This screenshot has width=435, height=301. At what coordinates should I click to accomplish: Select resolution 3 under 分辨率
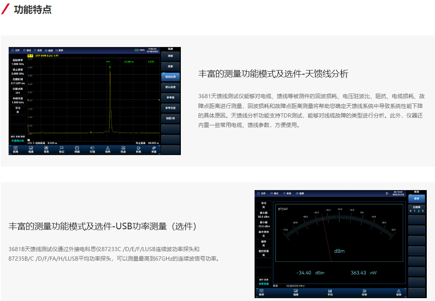click(x=423, y=211)
